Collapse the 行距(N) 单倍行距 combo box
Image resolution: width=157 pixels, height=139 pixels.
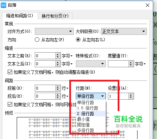[91, 96]
